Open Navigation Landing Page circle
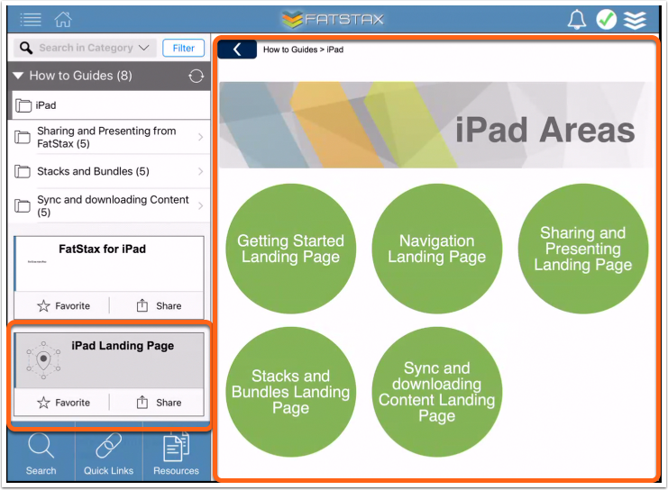This screenshot has width=668, height=490. [x=436, y=249]
